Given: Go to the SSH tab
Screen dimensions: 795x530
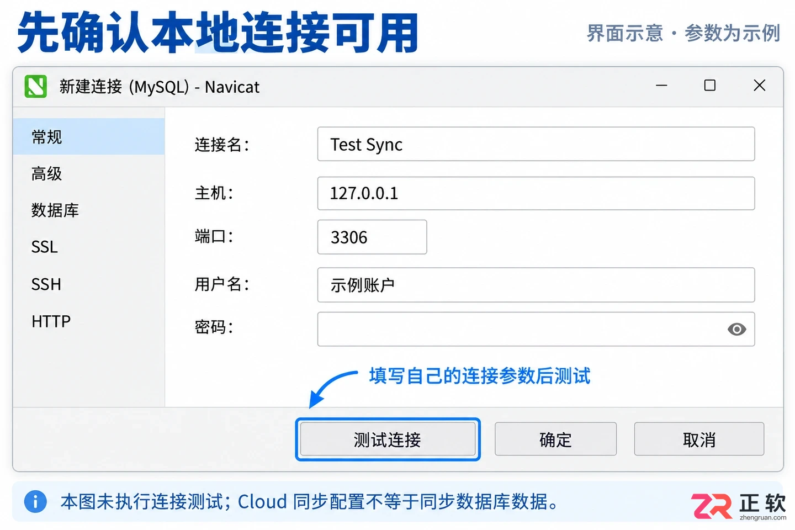Looking at the screenshot, I should click(x=89, y=284).
